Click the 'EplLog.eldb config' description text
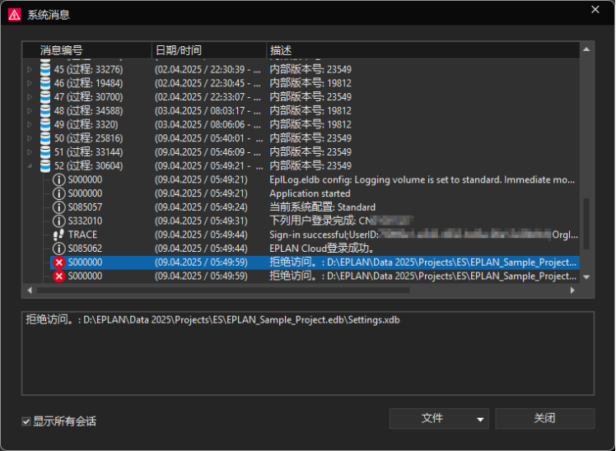The height and width of the screenshot is (451, 616). pos(422,179)
